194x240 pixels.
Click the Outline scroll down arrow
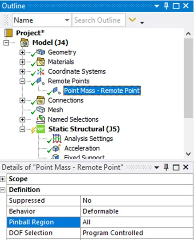(x=188, y=154)
